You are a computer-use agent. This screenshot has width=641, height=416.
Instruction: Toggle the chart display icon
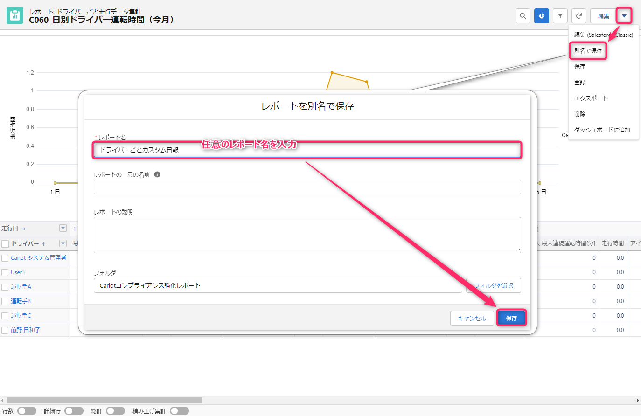tap(541, 16)
